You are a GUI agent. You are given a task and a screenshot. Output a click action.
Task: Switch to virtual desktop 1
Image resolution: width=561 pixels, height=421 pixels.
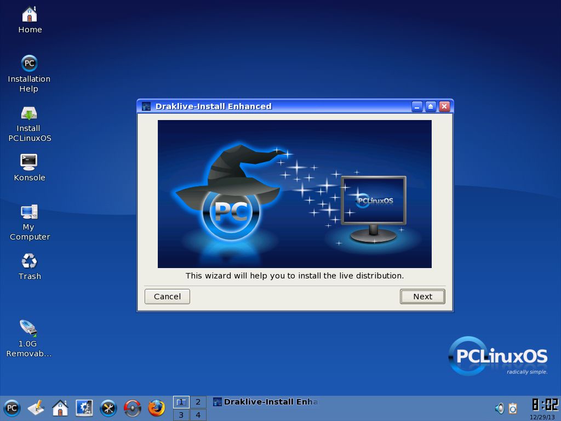pyautogui.click(x=181, y=402)
